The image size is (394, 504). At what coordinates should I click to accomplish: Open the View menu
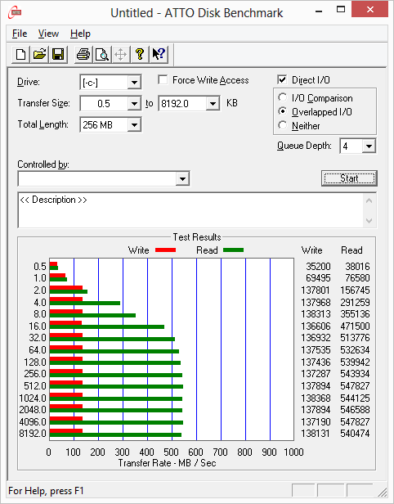(48, 34)
